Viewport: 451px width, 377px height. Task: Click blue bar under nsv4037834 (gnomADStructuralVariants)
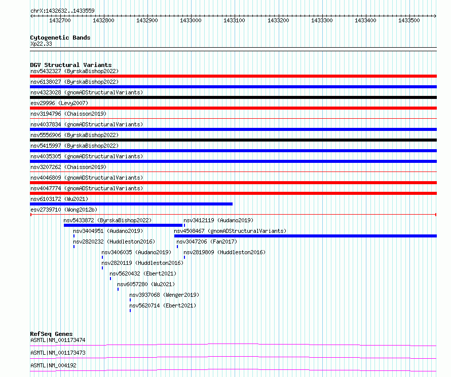(233, 129)
